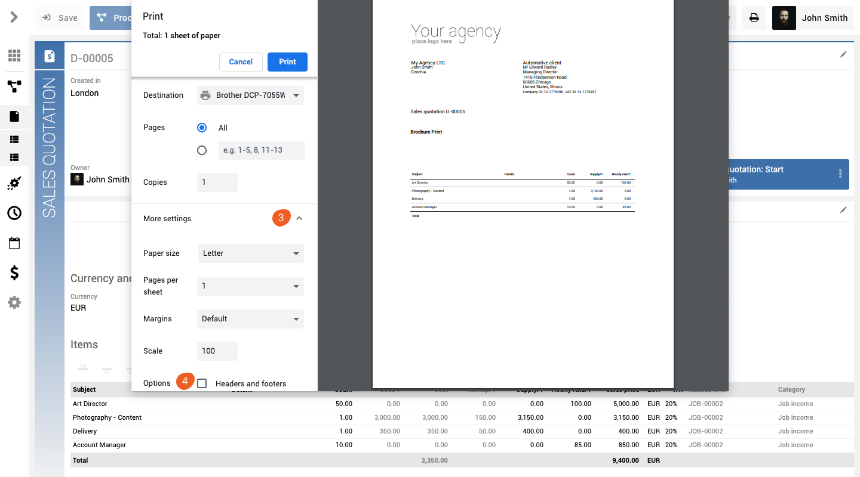Click Photography - Content row subject
This screenshot has width=860, height=477.
107,417
